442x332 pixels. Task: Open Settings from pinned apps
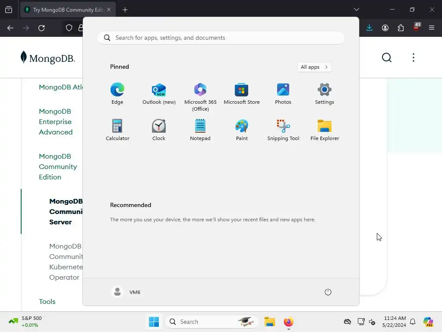tap(325, 94)
